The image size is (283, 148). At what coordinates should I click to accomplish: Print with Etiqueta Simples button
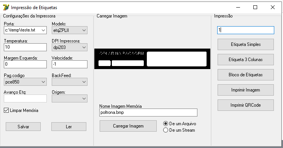coord(246,44)
